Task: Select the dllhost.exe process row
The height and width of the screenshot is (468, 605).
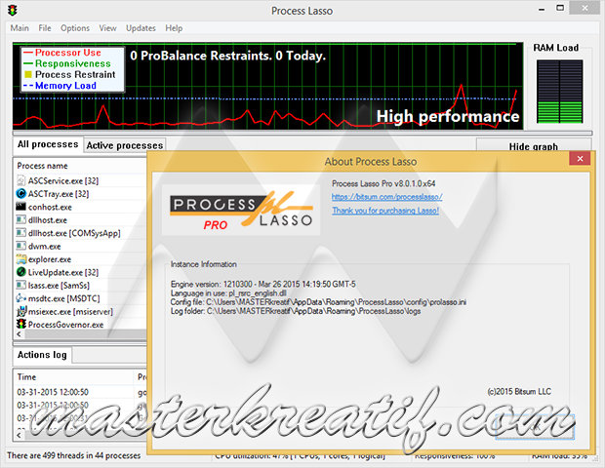Action: click(80, 219)
